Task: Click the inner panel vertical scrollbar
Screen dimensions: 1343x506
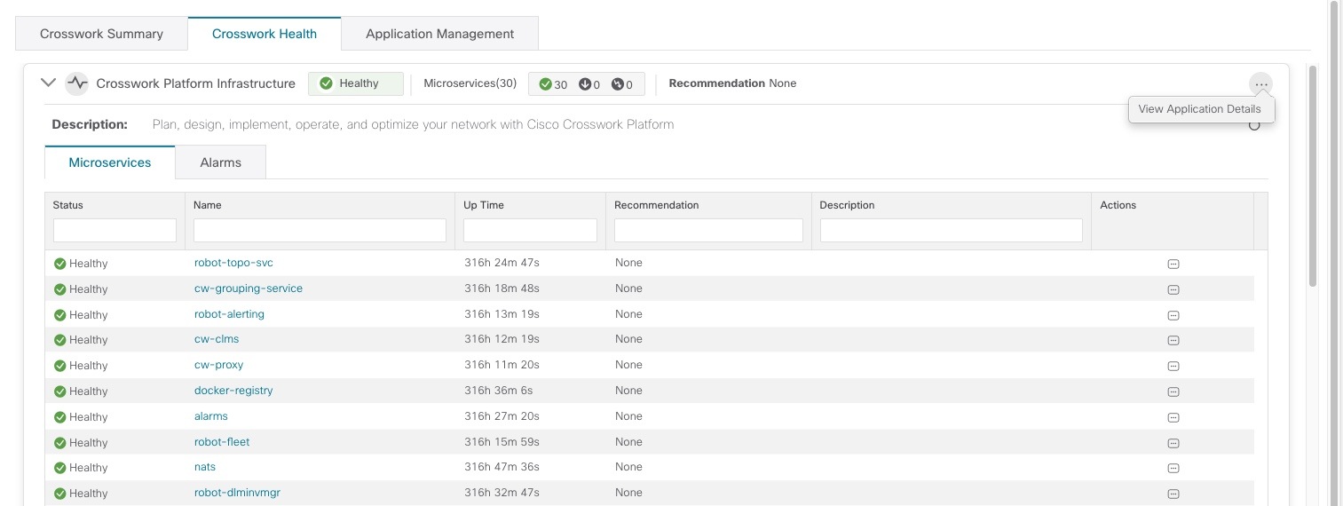Action: pos(1312,176)
